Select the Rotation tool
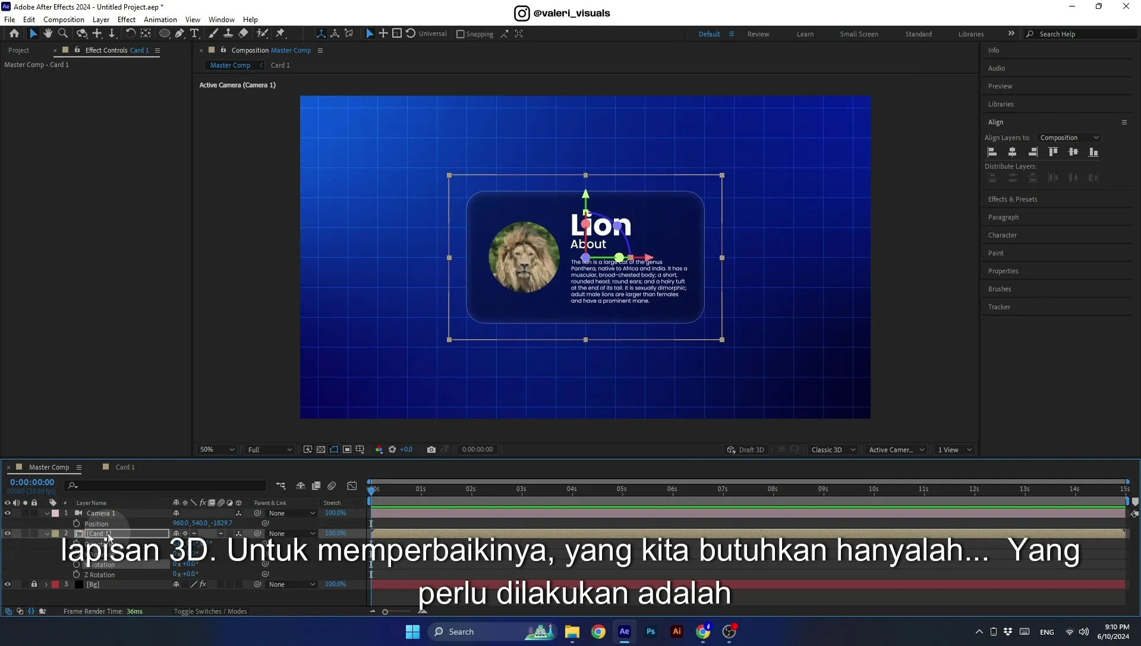 [x=131, y=34]
